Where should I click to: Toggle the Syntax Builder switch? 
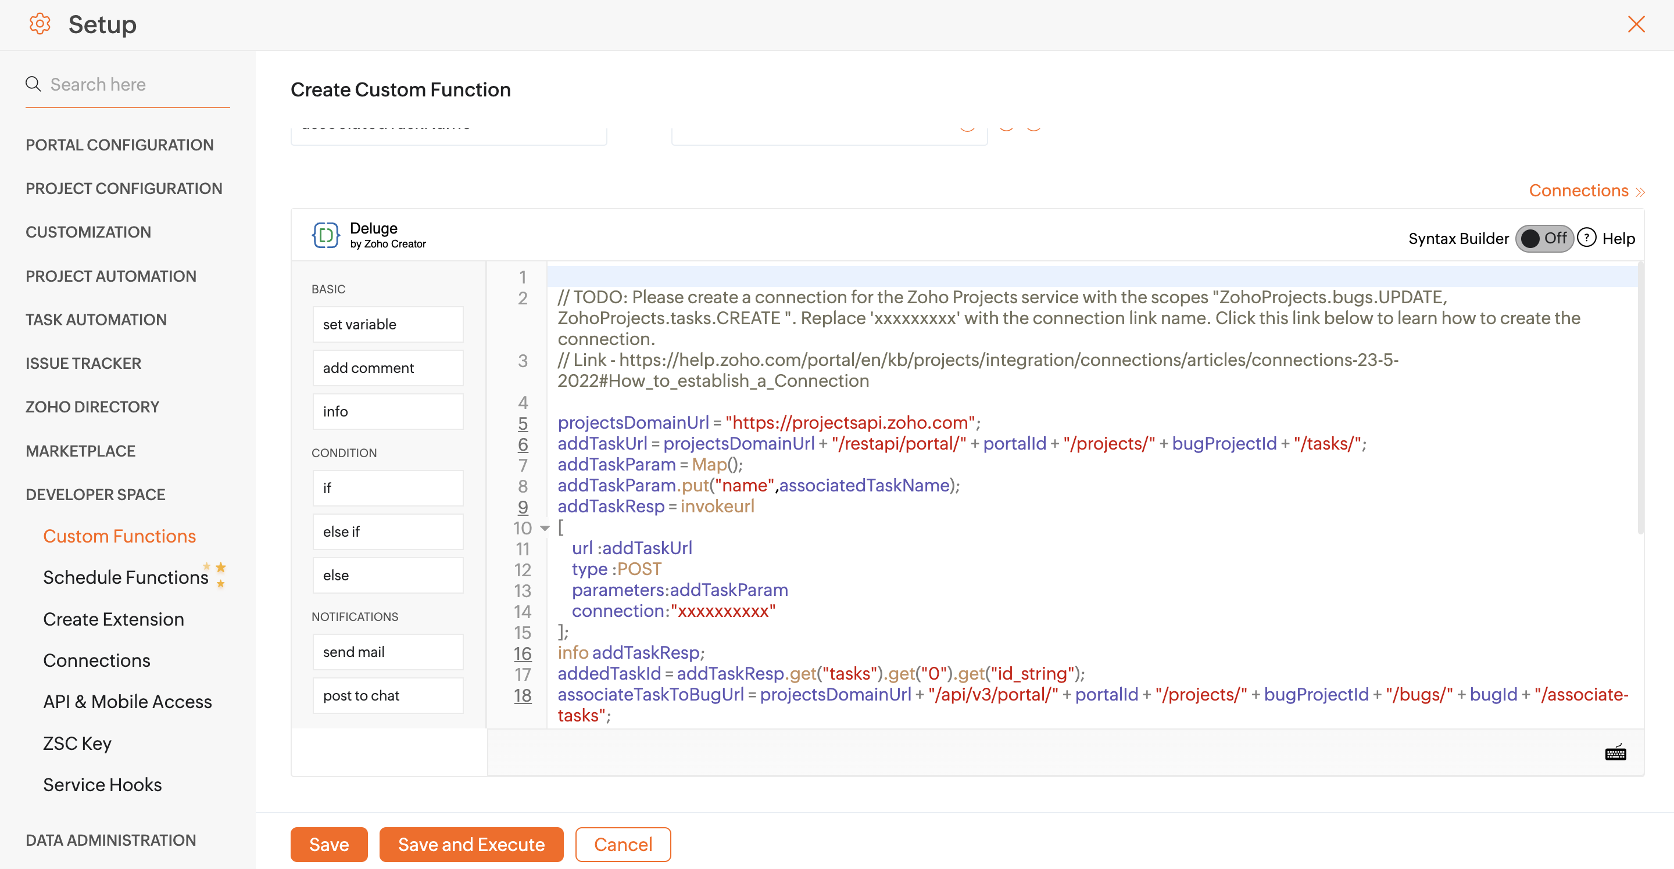[x=1543, y=238]
